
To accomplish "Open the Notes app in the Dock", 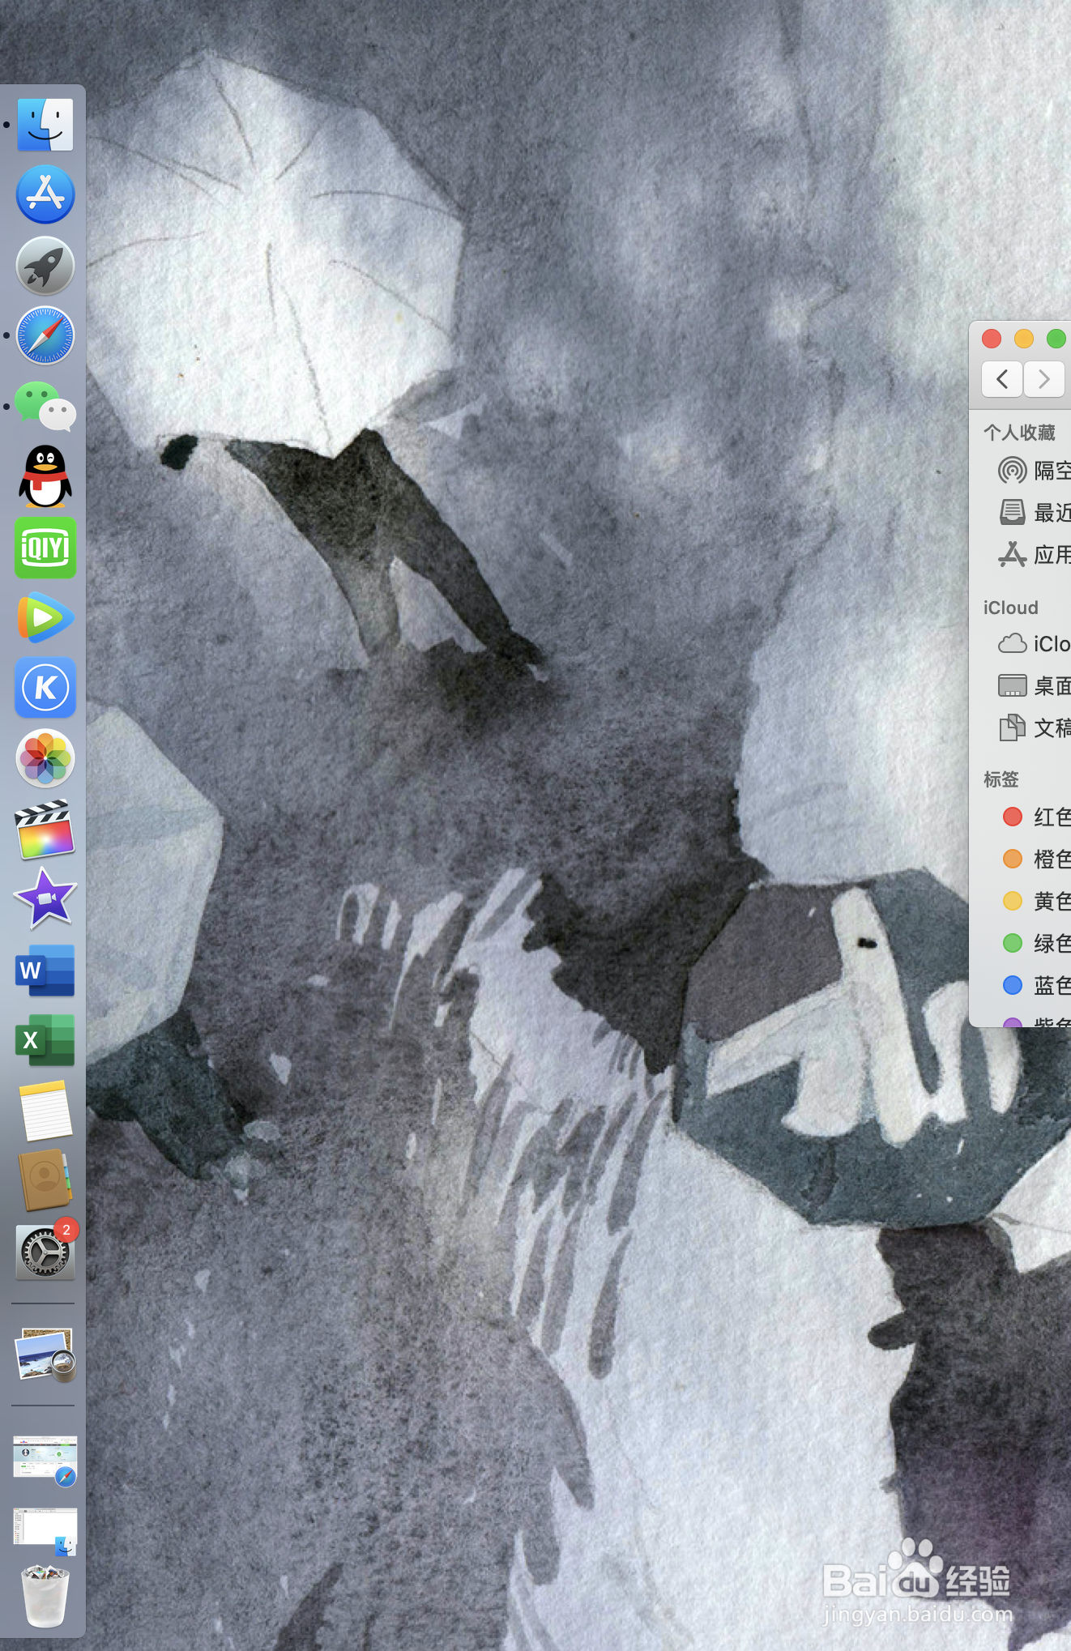I will click(x=45, y=1111).
